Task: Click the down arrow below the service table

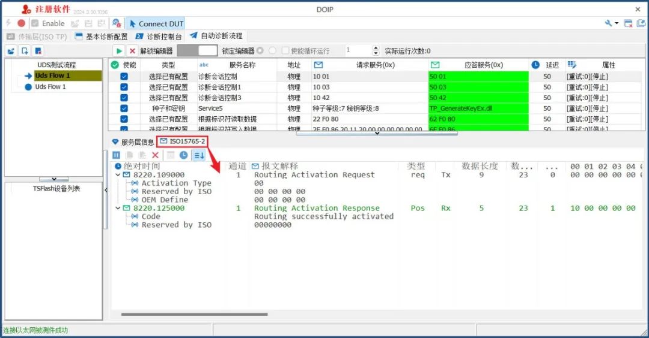Action: 377,133
